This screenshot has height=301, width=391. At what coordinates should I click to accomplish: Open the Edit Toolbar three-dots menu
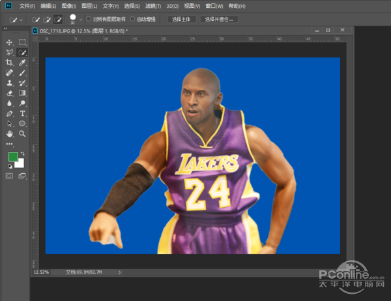point(9,144)
